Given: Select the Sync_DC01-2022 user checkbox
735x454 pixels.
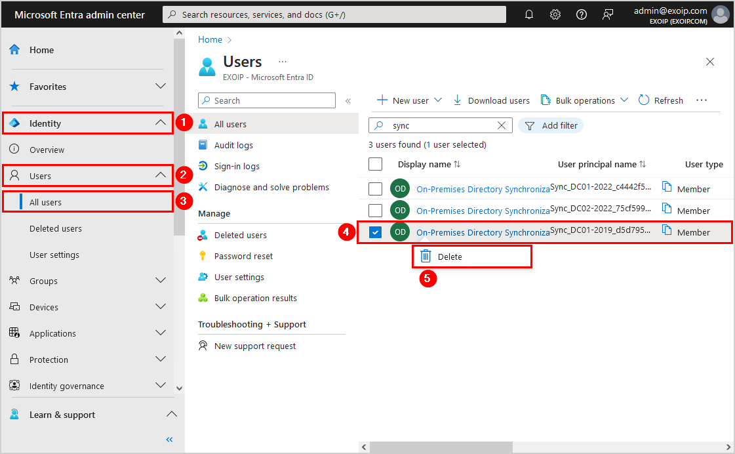Looking at the screenshot, I should pyautogui.click(x=376, y=189).
